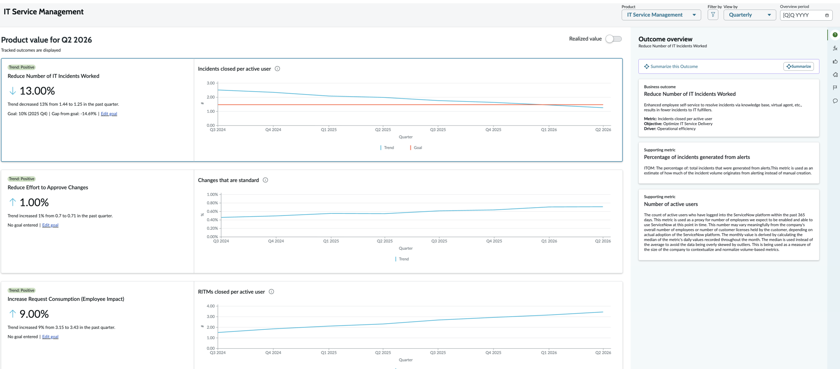Screen dimensions: 840x369
Task: Click the Summarize button
Action: coord(799,66)
